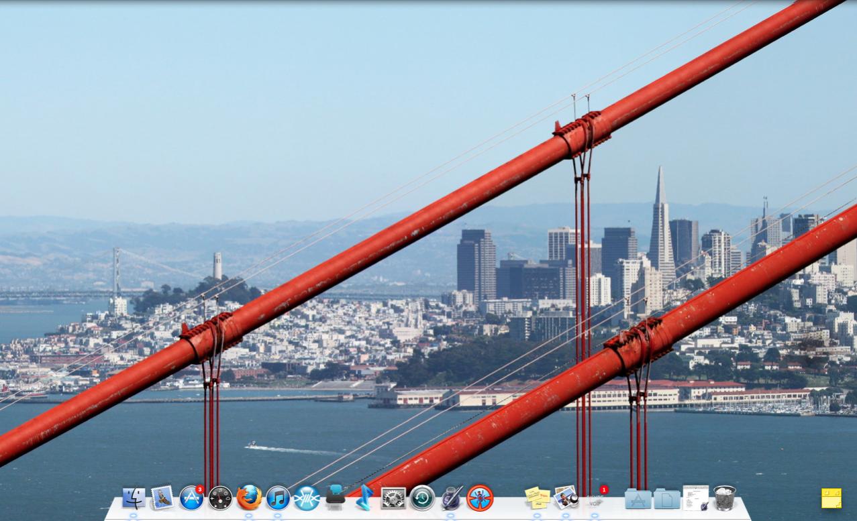Viewport: 857px width, 521px height.
Task: Launch Preview photo and loupe icon
Action: tap(566, 498)
